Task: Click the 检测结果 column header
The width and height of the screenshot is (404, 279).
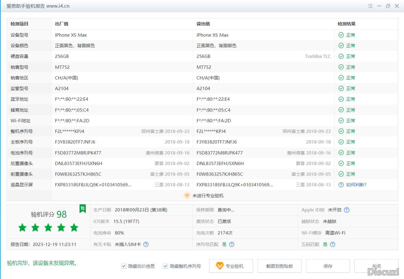Action: pyautogui.click(x=347, y=24)
